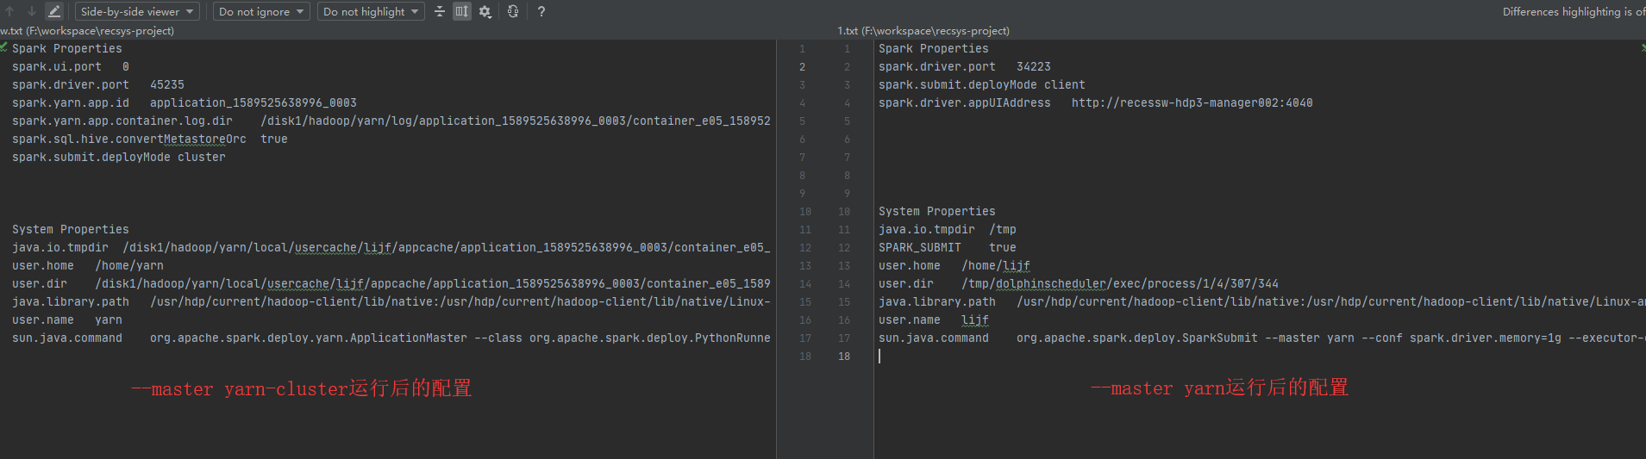Open help with the question mark icon
Viewport: 1646px width, 459px height.
[541, 11]
